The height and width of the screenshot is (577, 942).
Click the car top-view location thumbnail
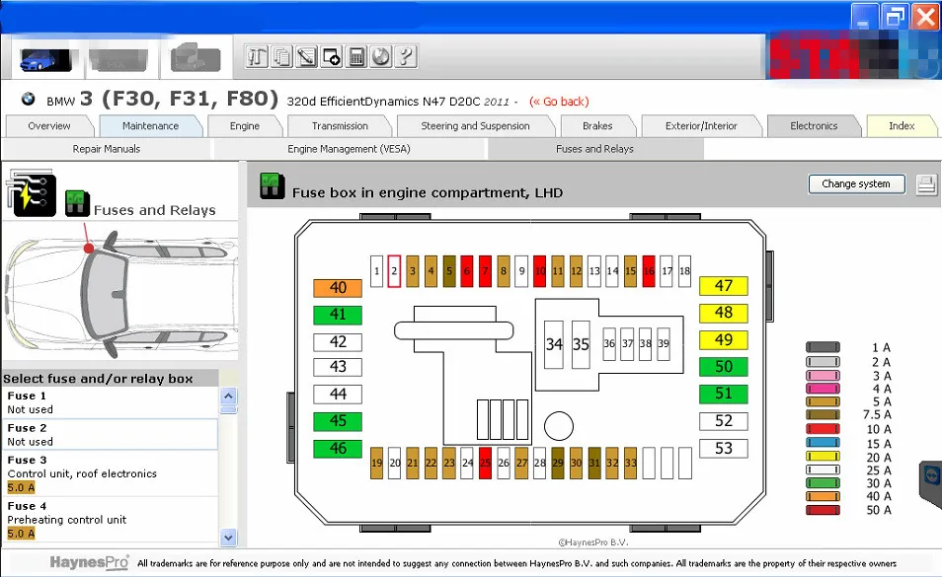tap(120, 291)
